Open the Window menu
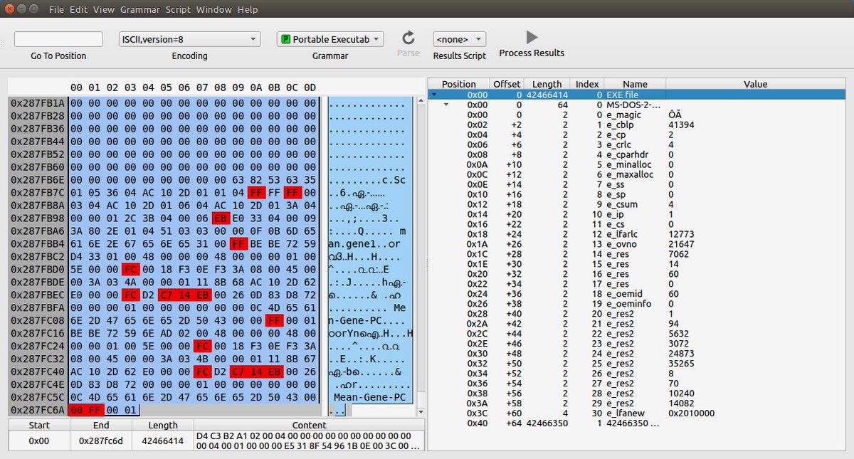Viewport: 854px width, 459px height. click(214, 10)
